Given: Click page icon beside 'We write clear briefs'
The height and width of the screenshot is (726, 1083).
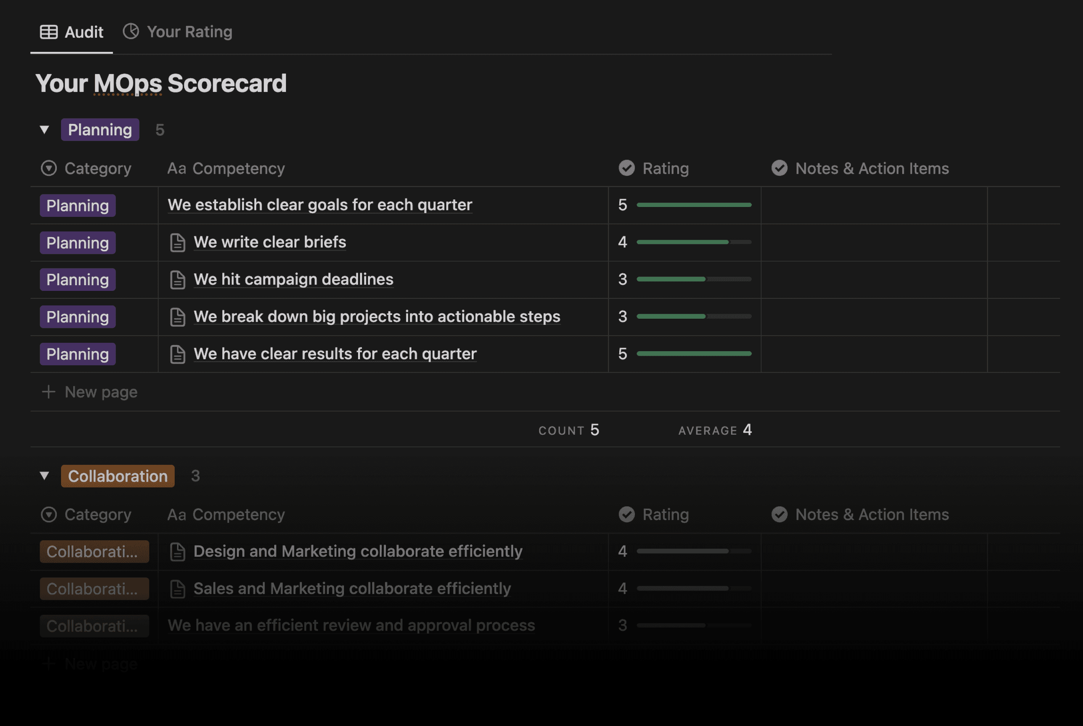Looking at the screenshot, I should [178, 243].
